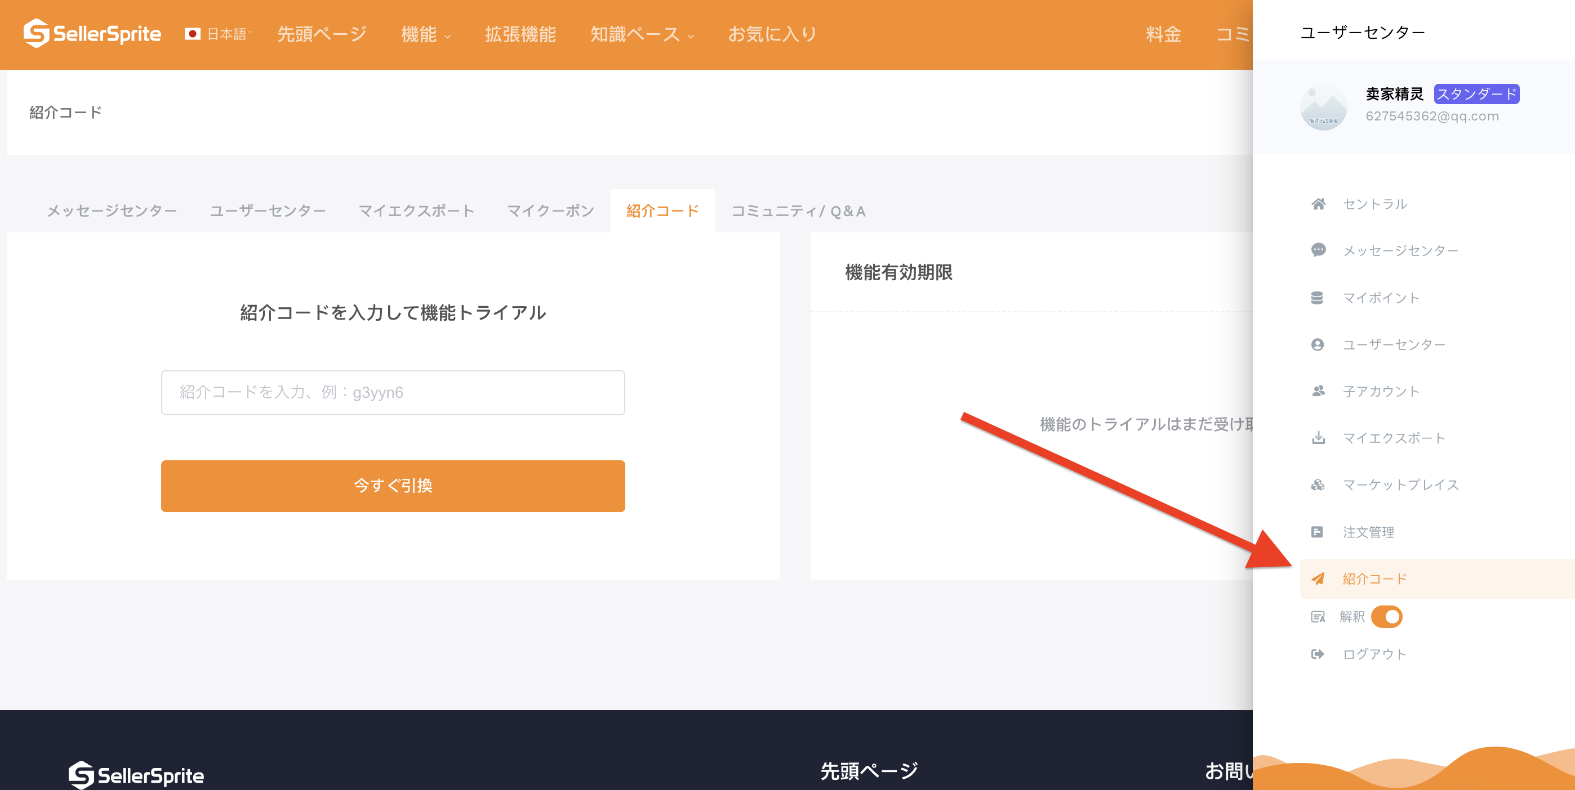
Task: Open the 日本語 language selector
Action: pos(217,34)
